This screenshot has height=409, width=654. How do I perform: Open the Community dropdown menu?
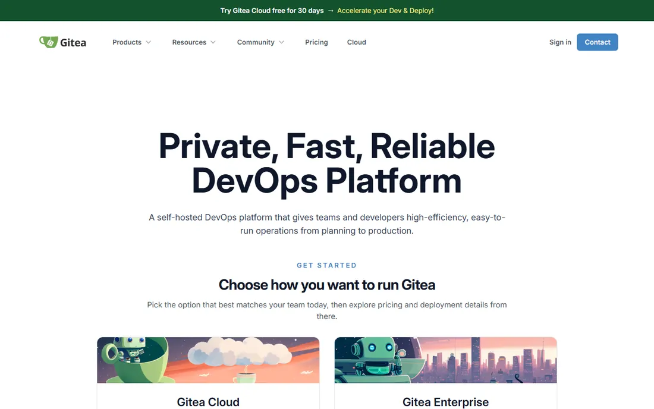point(260,42)
